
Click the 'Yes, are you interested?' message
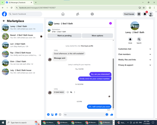[x=100, y=74]
